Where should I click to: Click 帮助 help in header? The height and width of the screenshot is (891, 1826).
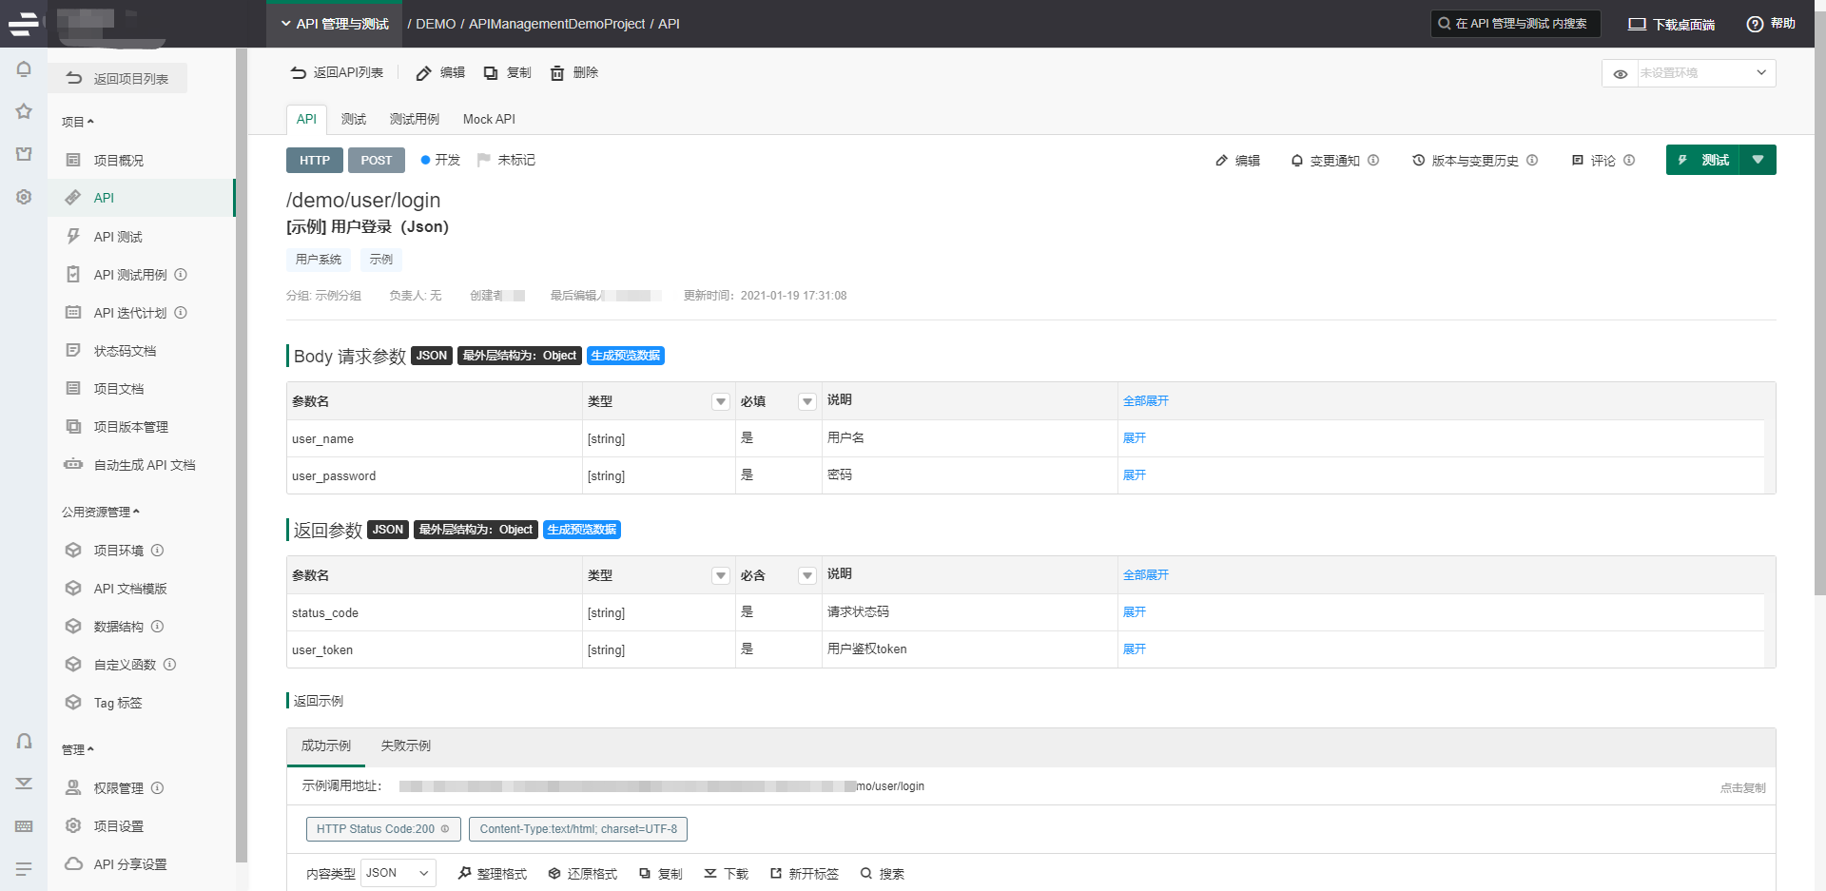1771,24
